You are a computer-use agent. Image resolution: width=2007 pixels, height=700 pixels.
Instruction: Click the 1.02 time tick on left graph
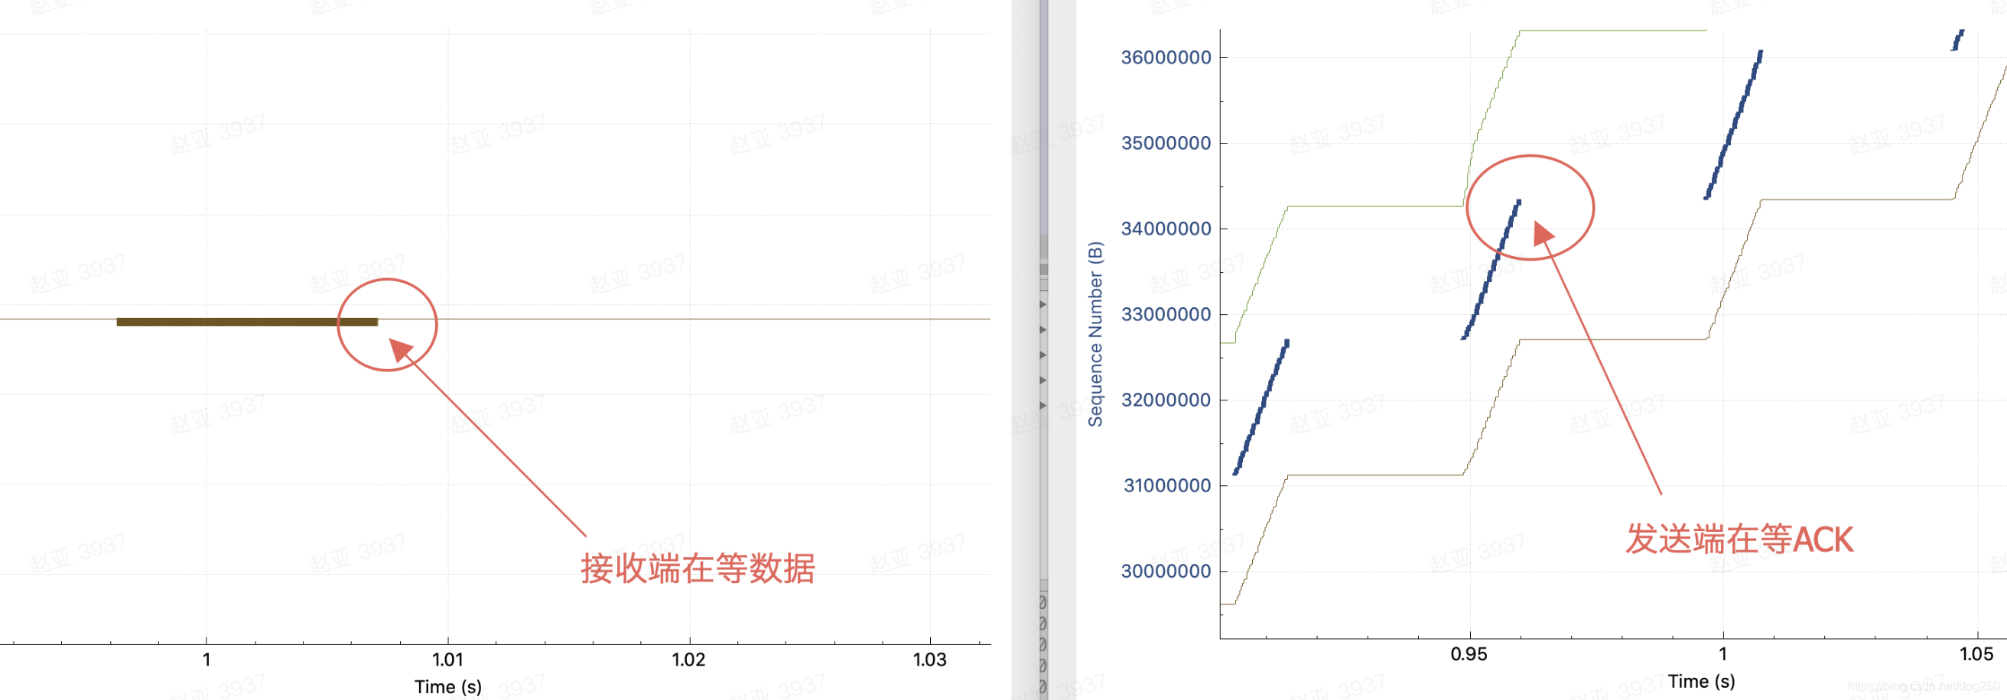click(688, 659)
